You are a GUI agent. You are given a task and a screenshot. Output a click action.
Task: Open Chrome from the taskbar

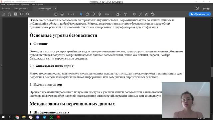[x=17, y=117]
